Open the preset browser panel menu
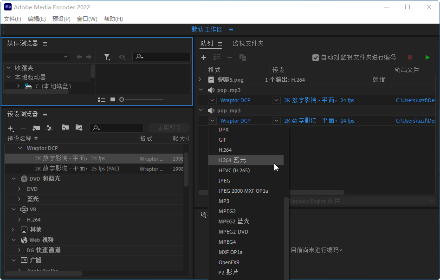440x280 pixels. tap(45, 114)
